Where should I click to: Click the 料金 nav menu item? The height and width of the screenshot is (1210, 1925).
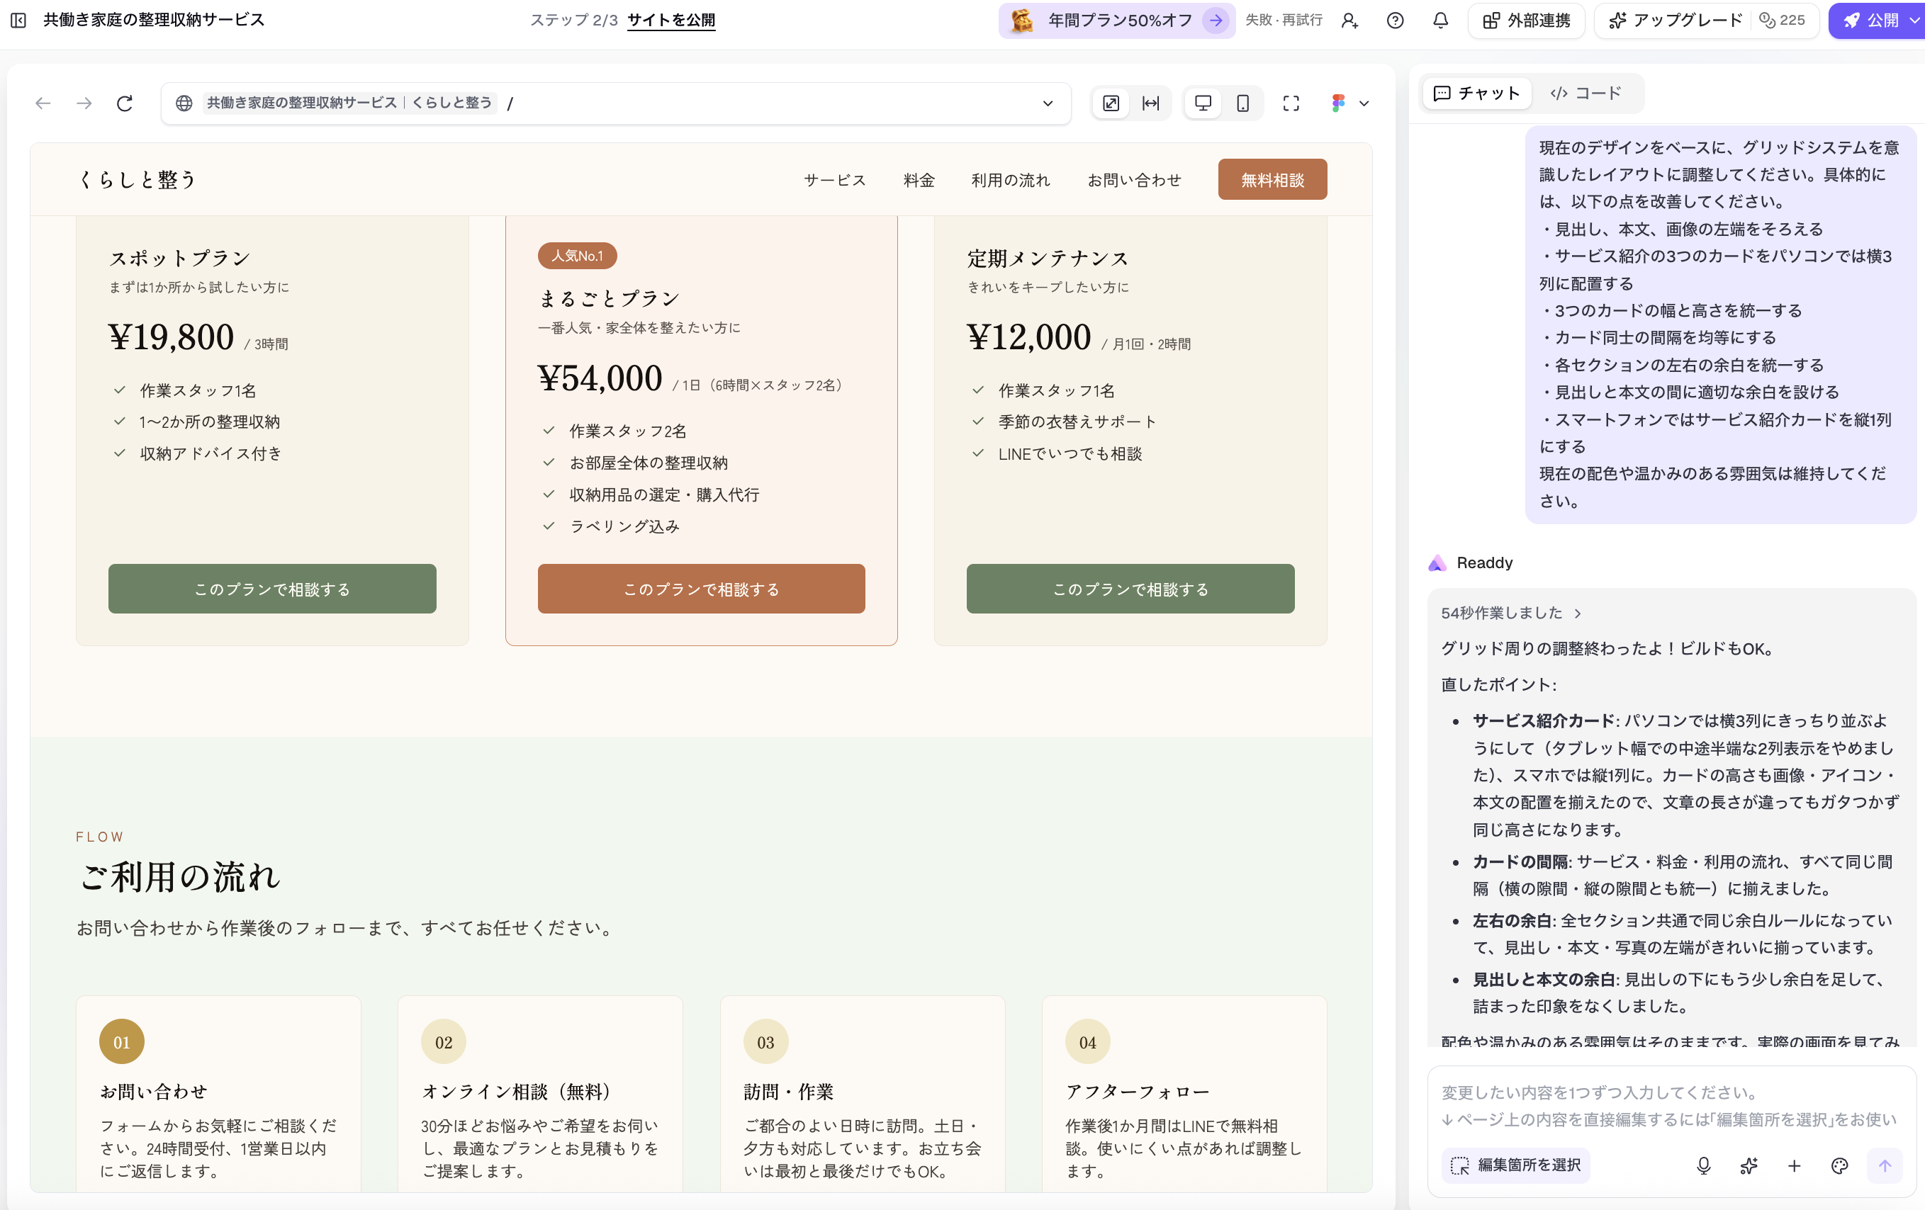tap(919, 180)
